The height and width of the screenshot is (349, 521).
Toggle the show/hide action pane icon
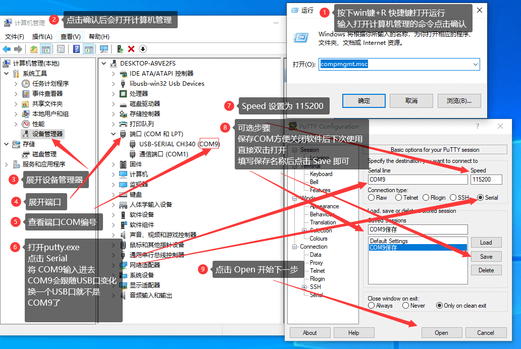pyautogui.click(x=89, y=49)
